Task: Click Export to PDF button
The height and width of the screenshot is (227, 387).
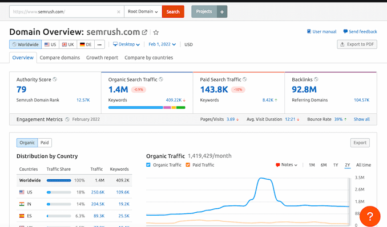Action: tap(357, 44)
